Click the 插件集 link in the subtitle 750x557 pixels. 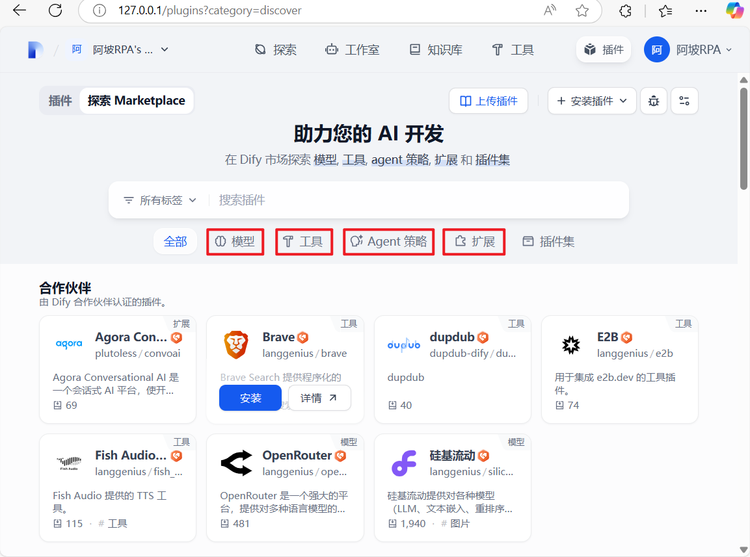pyautogui.click(x=492, y=160)
